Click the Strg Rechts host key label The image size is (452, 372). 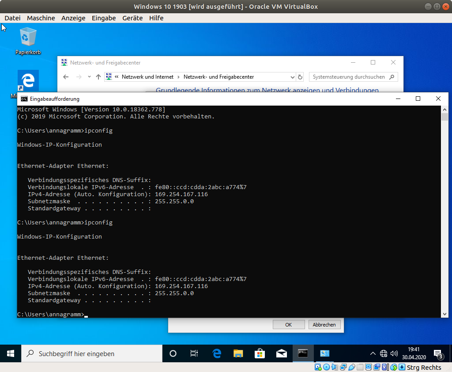point(424,368)
